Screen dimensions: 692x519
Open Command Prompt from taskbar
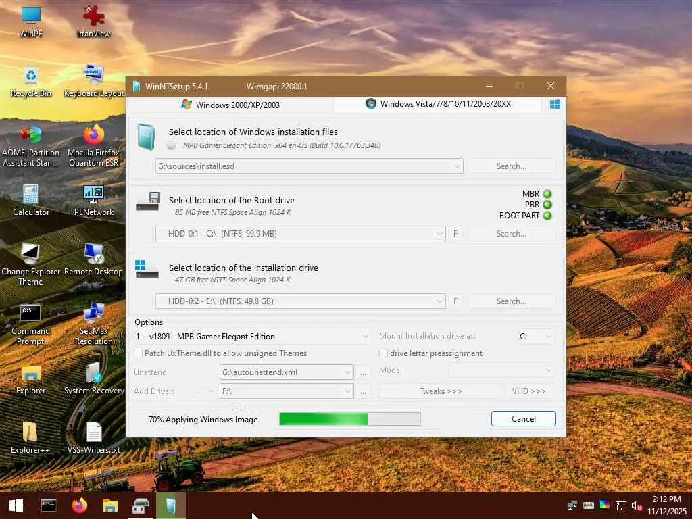49,505
